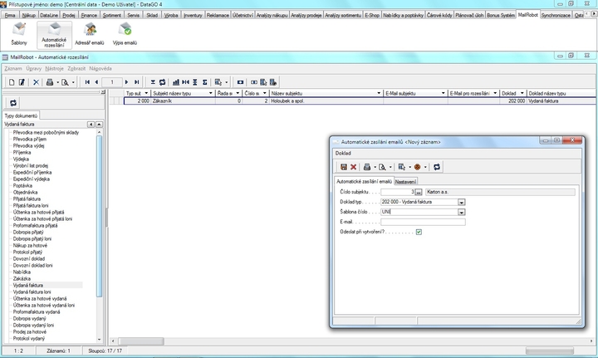Select Objednávka in document type list
598x358 pixels.
pyautogui.click(x=25, y=192)
